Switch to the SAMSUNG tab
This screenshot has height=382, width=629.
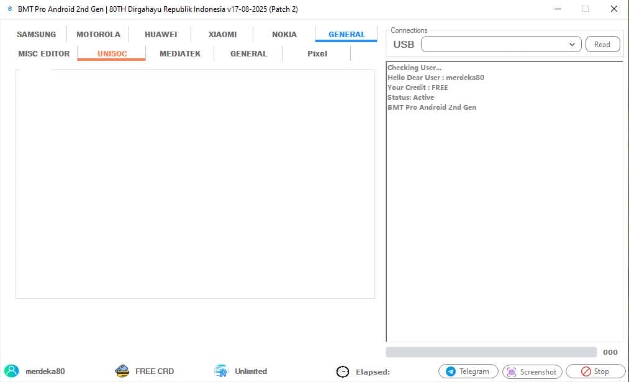(x=36, y=34)
